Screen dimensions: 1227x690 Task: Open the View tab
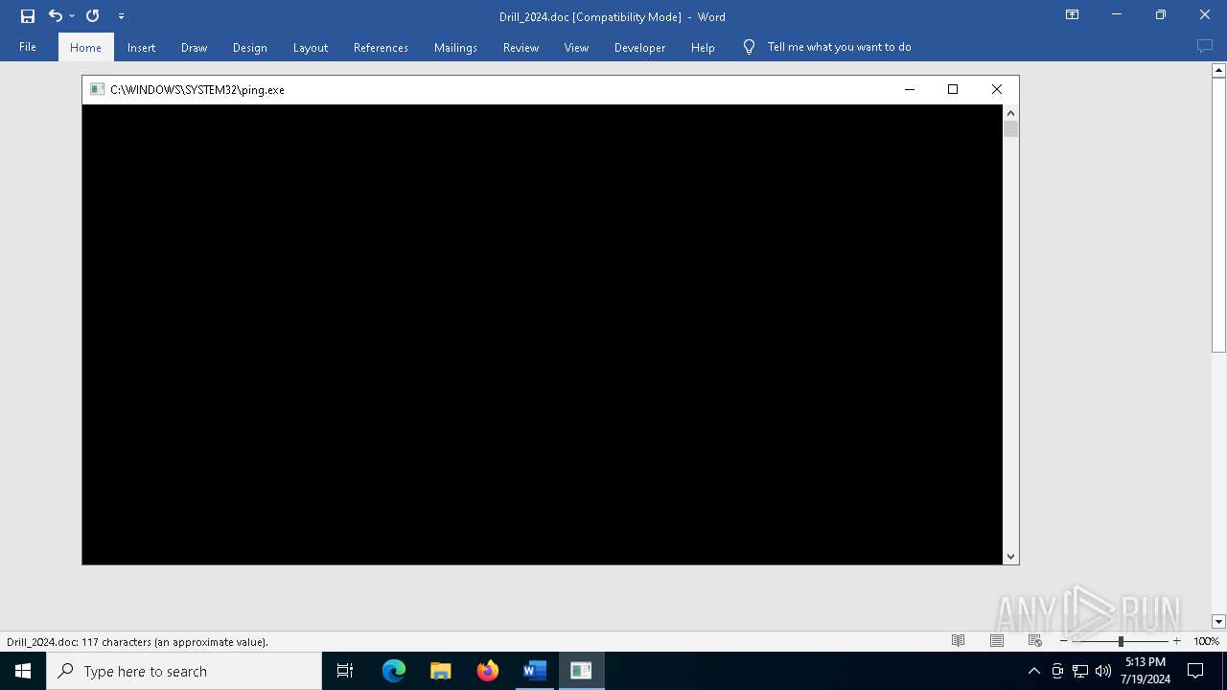click(x=576, y=47)
